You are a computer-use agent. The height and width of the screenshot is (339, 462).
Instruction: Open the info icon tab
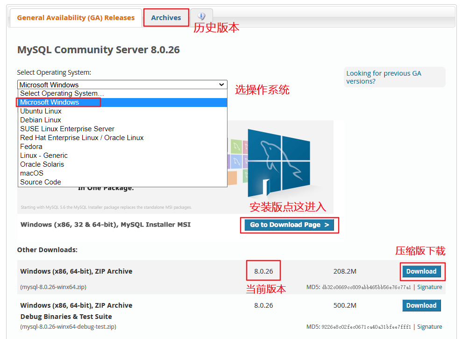[201, 17]
